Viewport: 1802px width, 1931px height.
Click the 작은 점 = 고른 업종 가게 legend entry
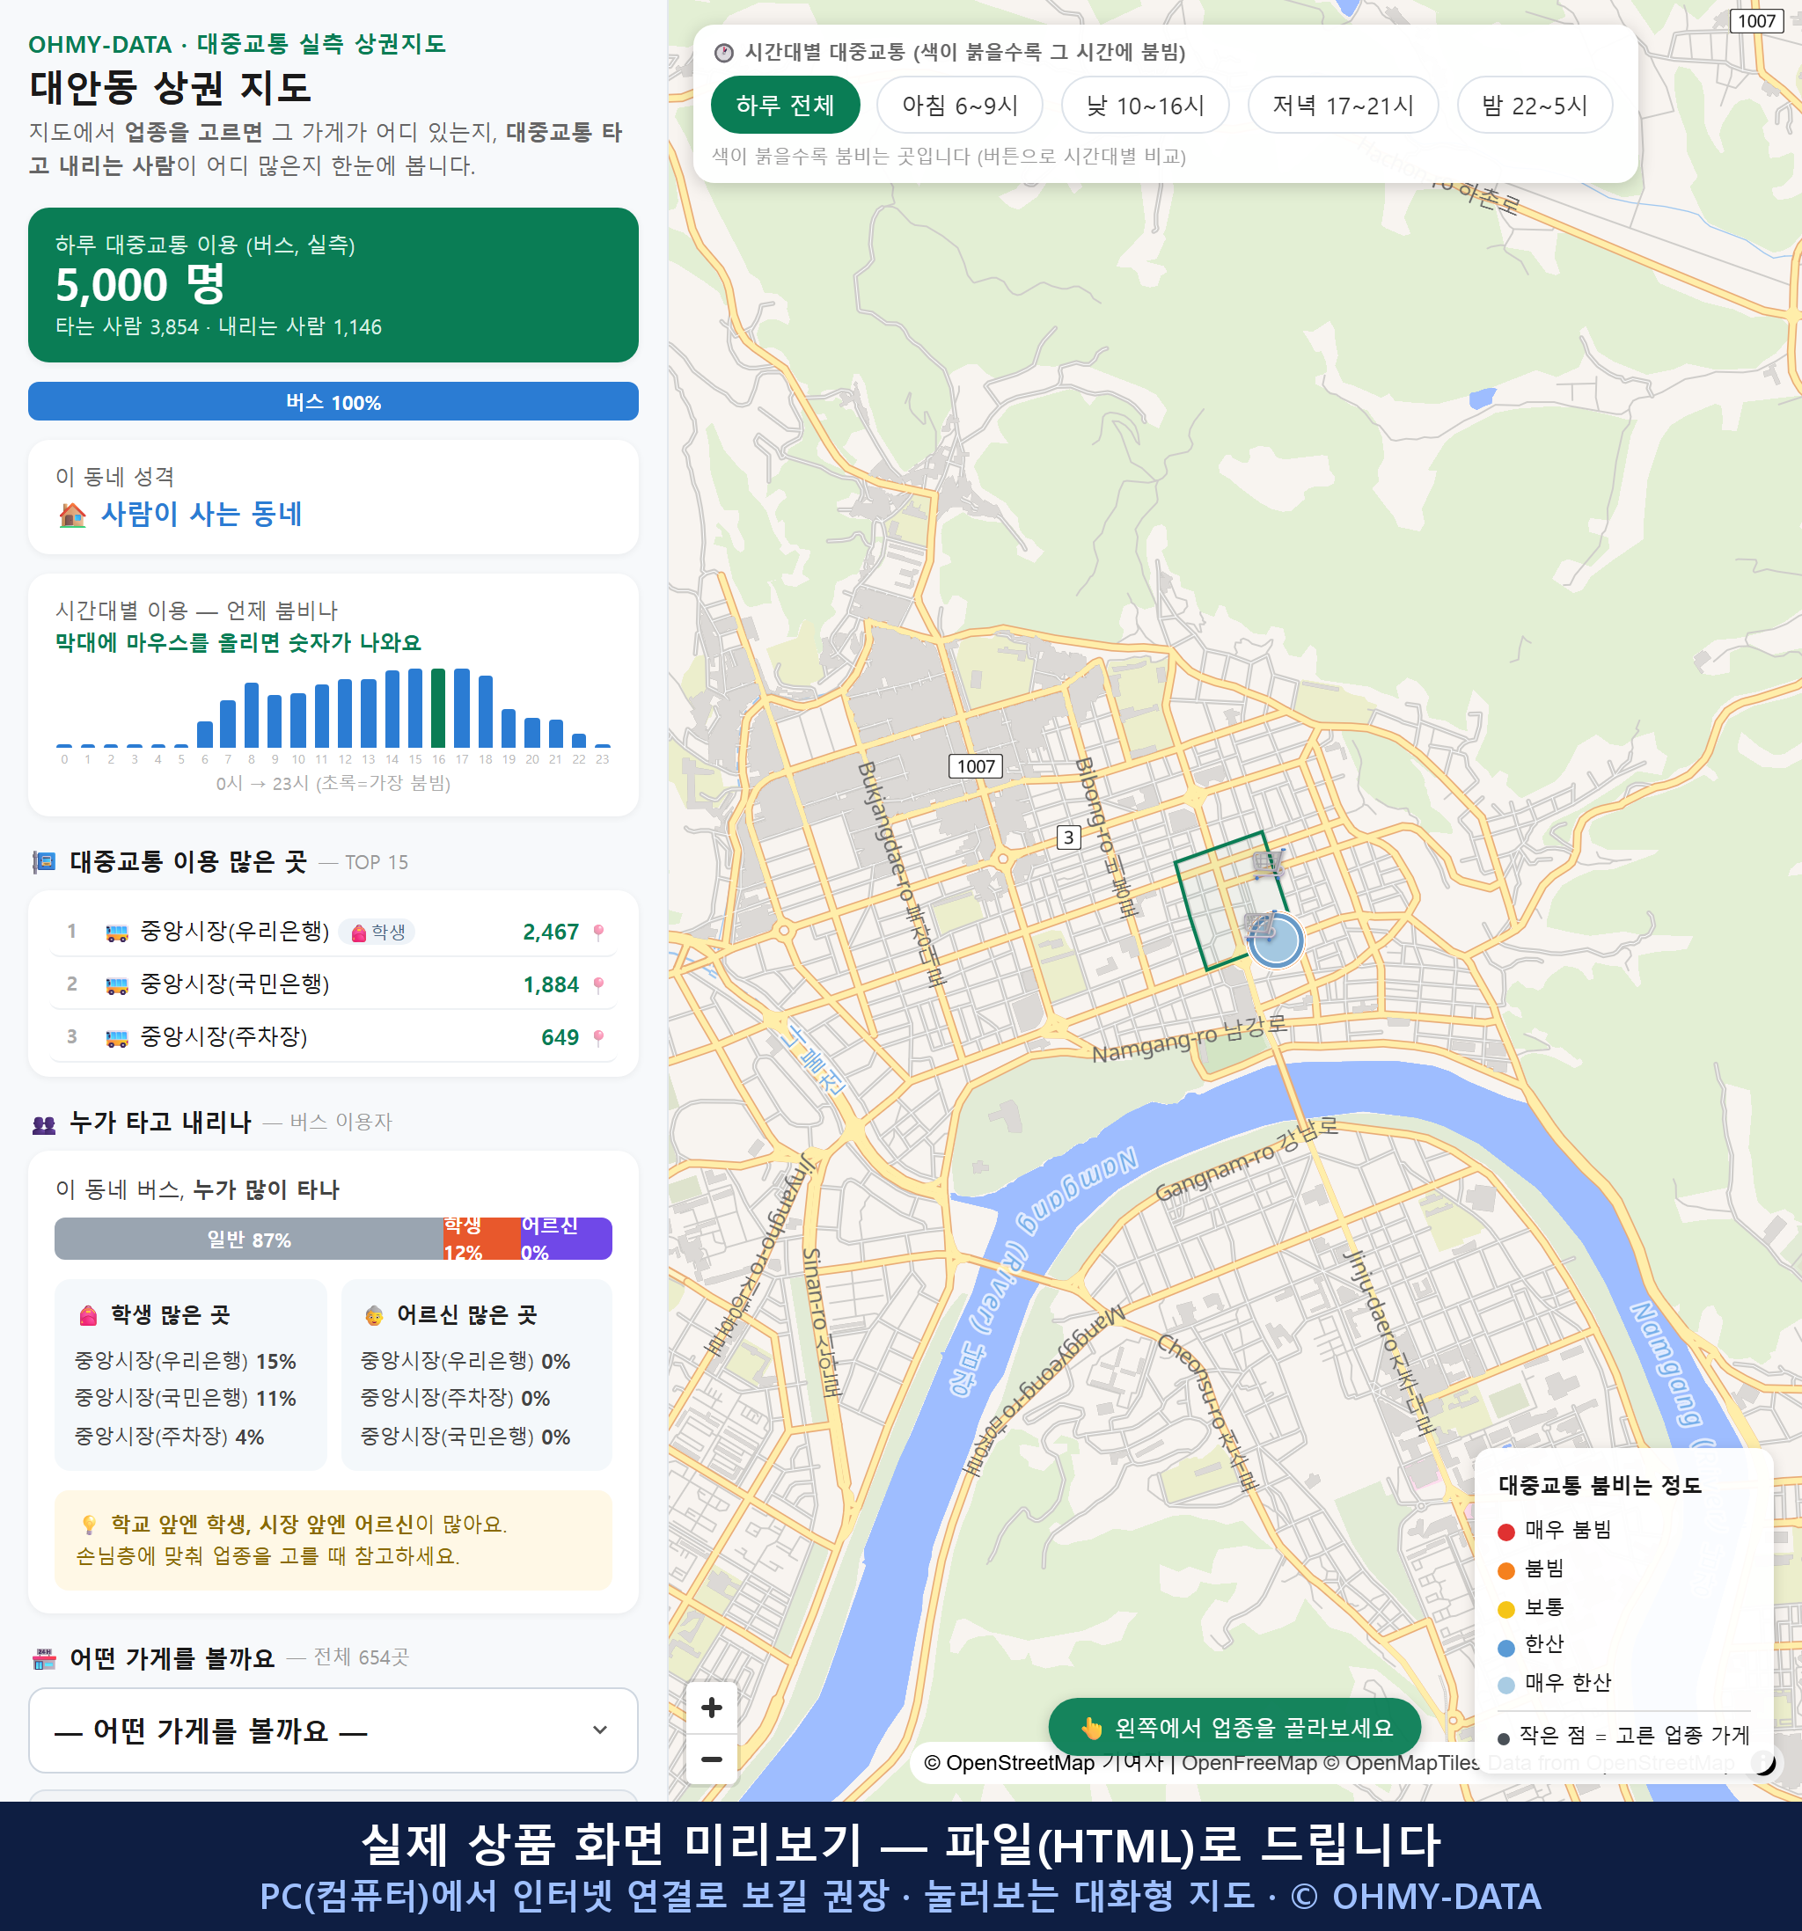tap(1624, 1736)
